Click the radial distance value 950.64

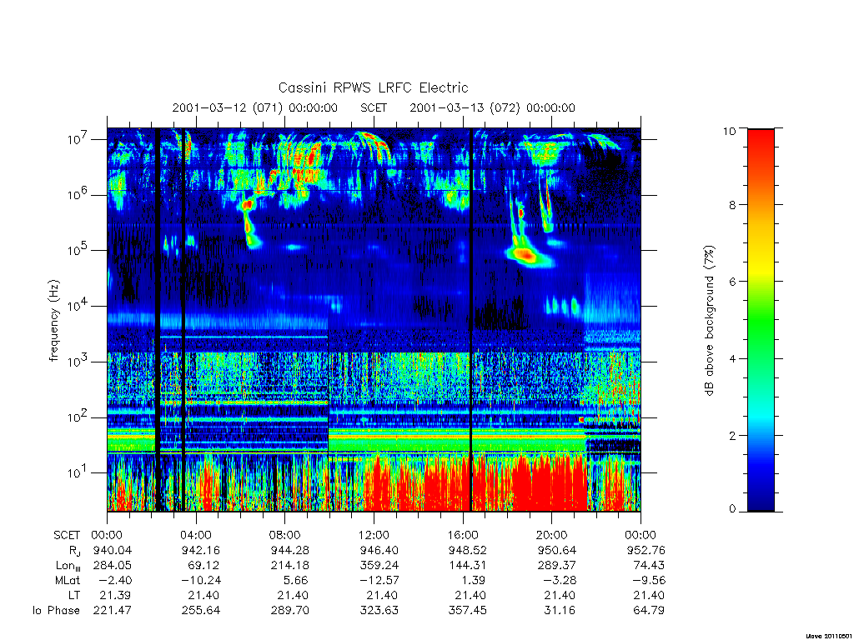pyautogui.click(x=556, y=550)
